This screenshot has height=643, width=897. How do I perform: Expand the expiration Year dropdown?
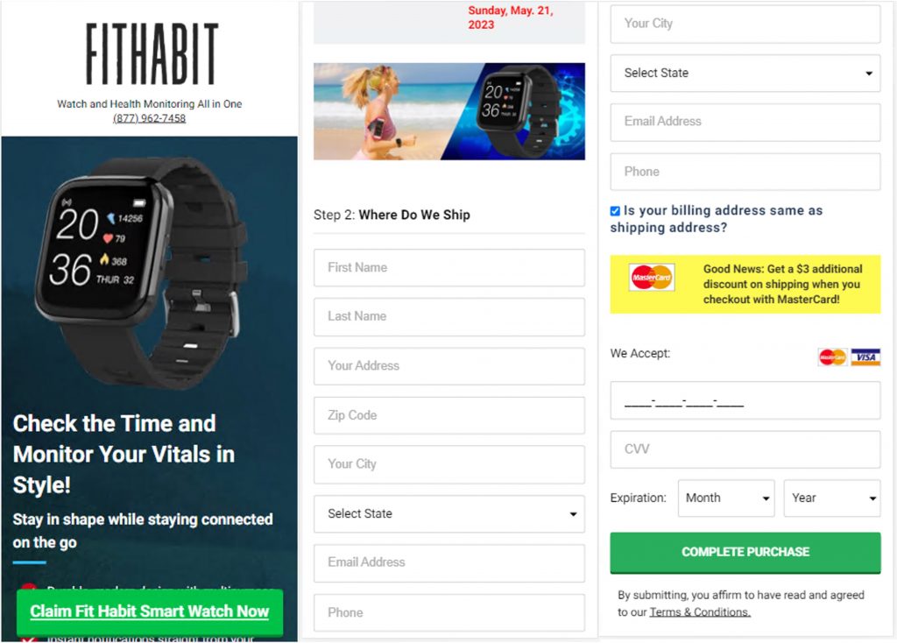(832, 498)
